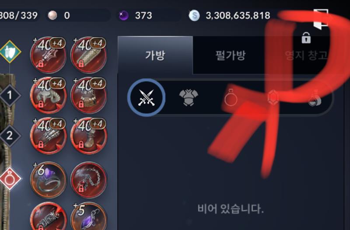Select the locked chain necklace slot
This screenshot has width=350, height=230.
pos(89,180)
